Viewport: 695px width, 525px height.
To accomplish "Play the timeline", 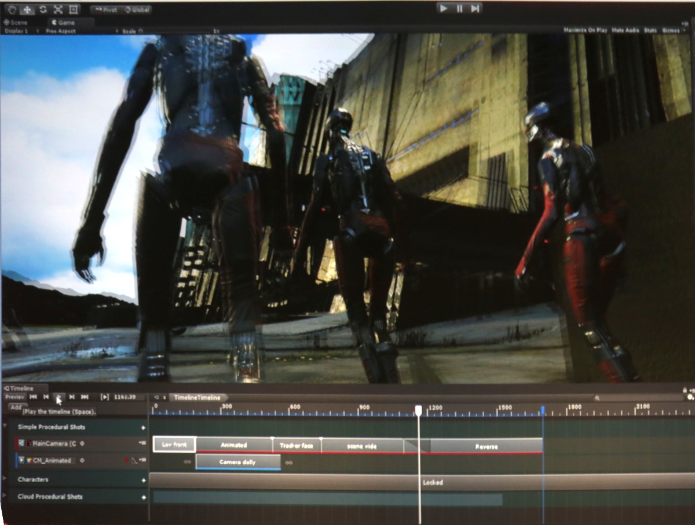I will pos(58,397).
